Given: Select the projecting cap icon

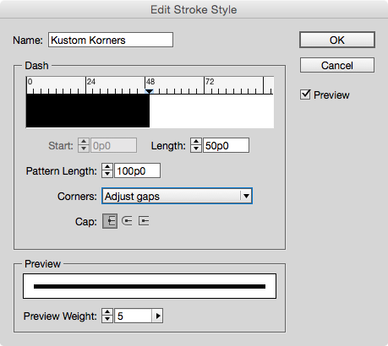Looking at the screenshot, I should click(x=144, y=221).
